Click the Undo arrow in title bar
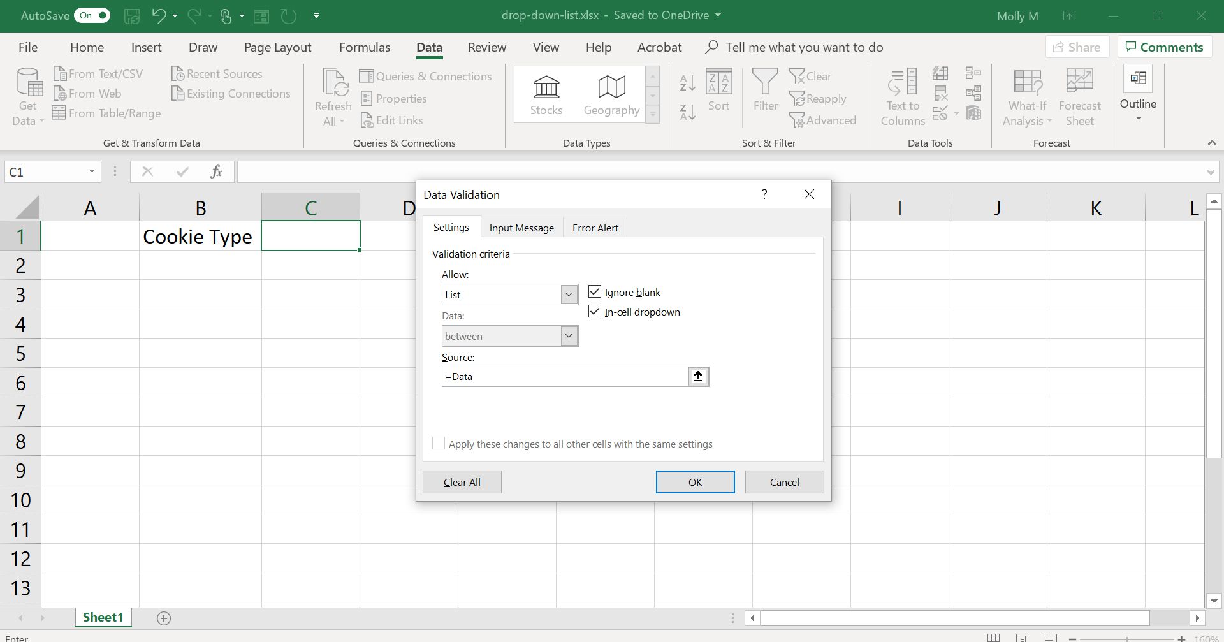The image size is (1224, 642). pyautogui.click(x=159, y=15)
